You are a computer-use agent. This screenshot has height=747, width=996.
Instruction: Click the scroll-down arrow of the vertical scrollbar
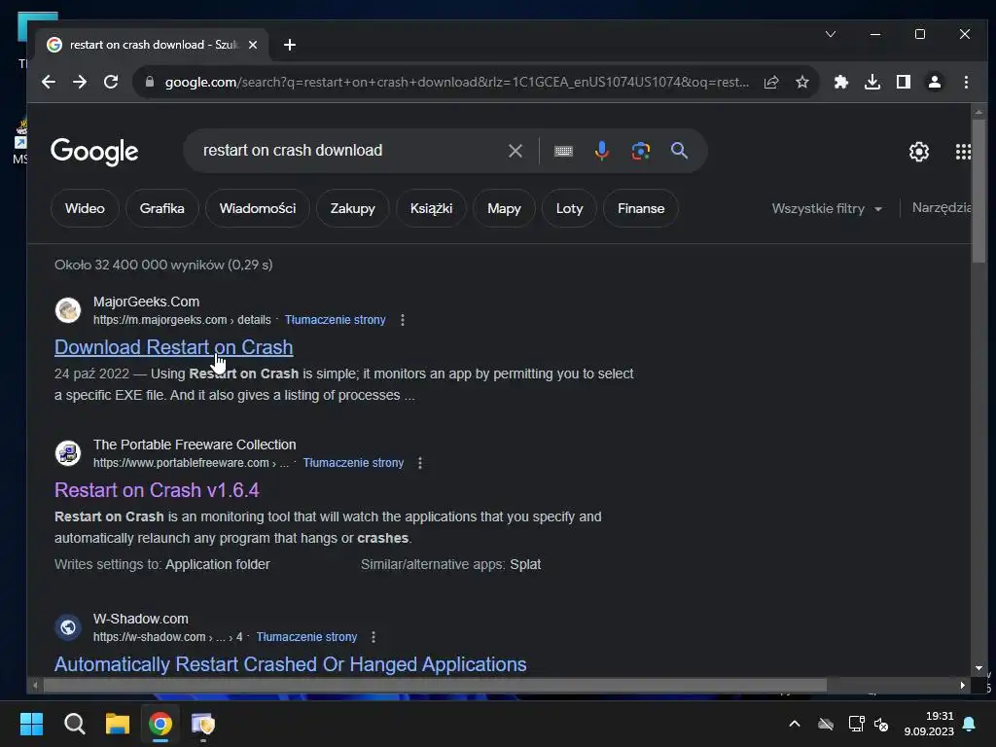[978, 668]
